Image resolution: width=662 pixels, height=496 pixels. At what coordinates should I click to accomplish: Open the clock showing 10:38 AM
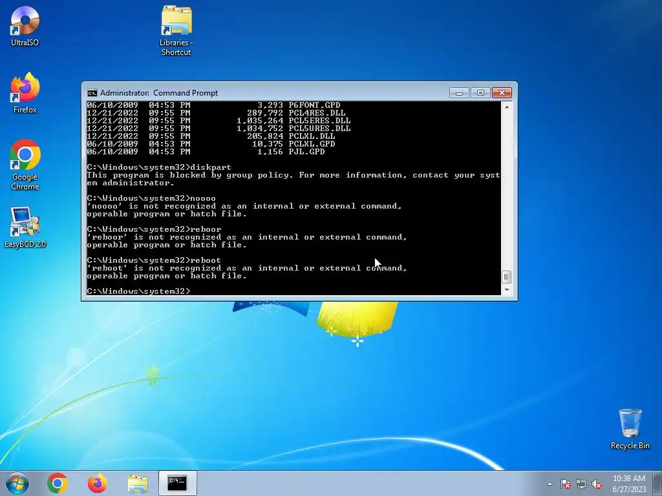pyautogui.click(x=628, y=483)
